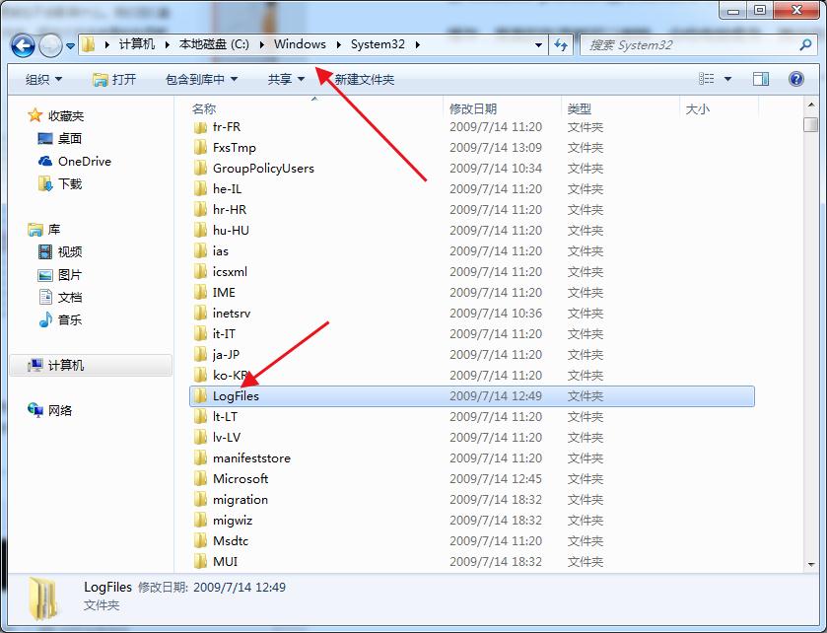Viewport: 827px width, 633px height.
Task: Toggle the preview pane icon
Action: 761,79
